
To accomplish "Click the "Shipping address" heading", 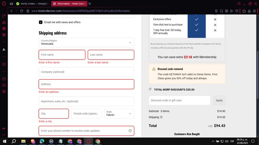I will (53, 33).
